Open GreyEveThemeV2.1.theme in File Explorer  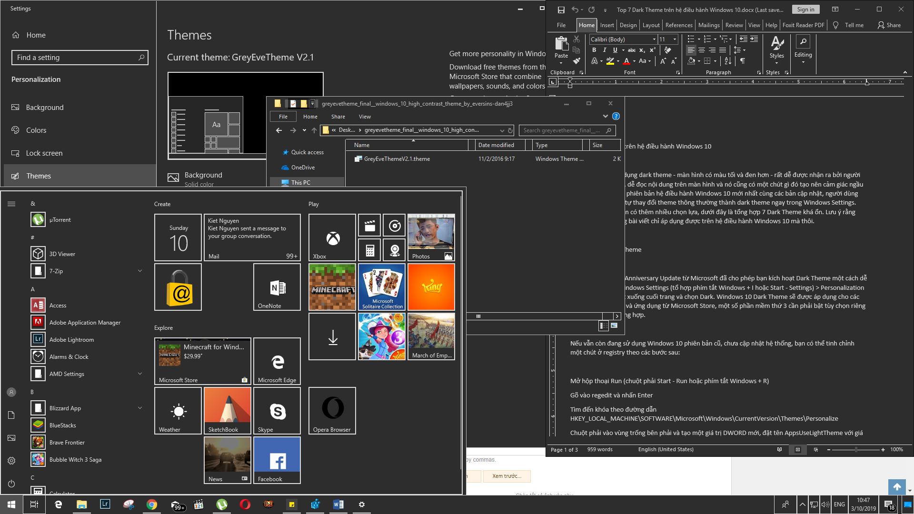[x=397, y=158]
